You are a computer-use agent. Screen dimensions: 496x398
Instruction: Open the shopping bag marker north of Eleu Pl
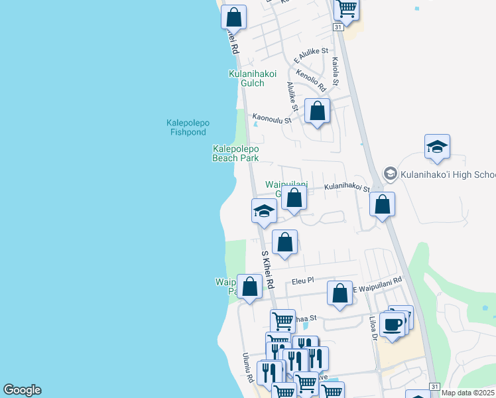click(x=285, y=242)
